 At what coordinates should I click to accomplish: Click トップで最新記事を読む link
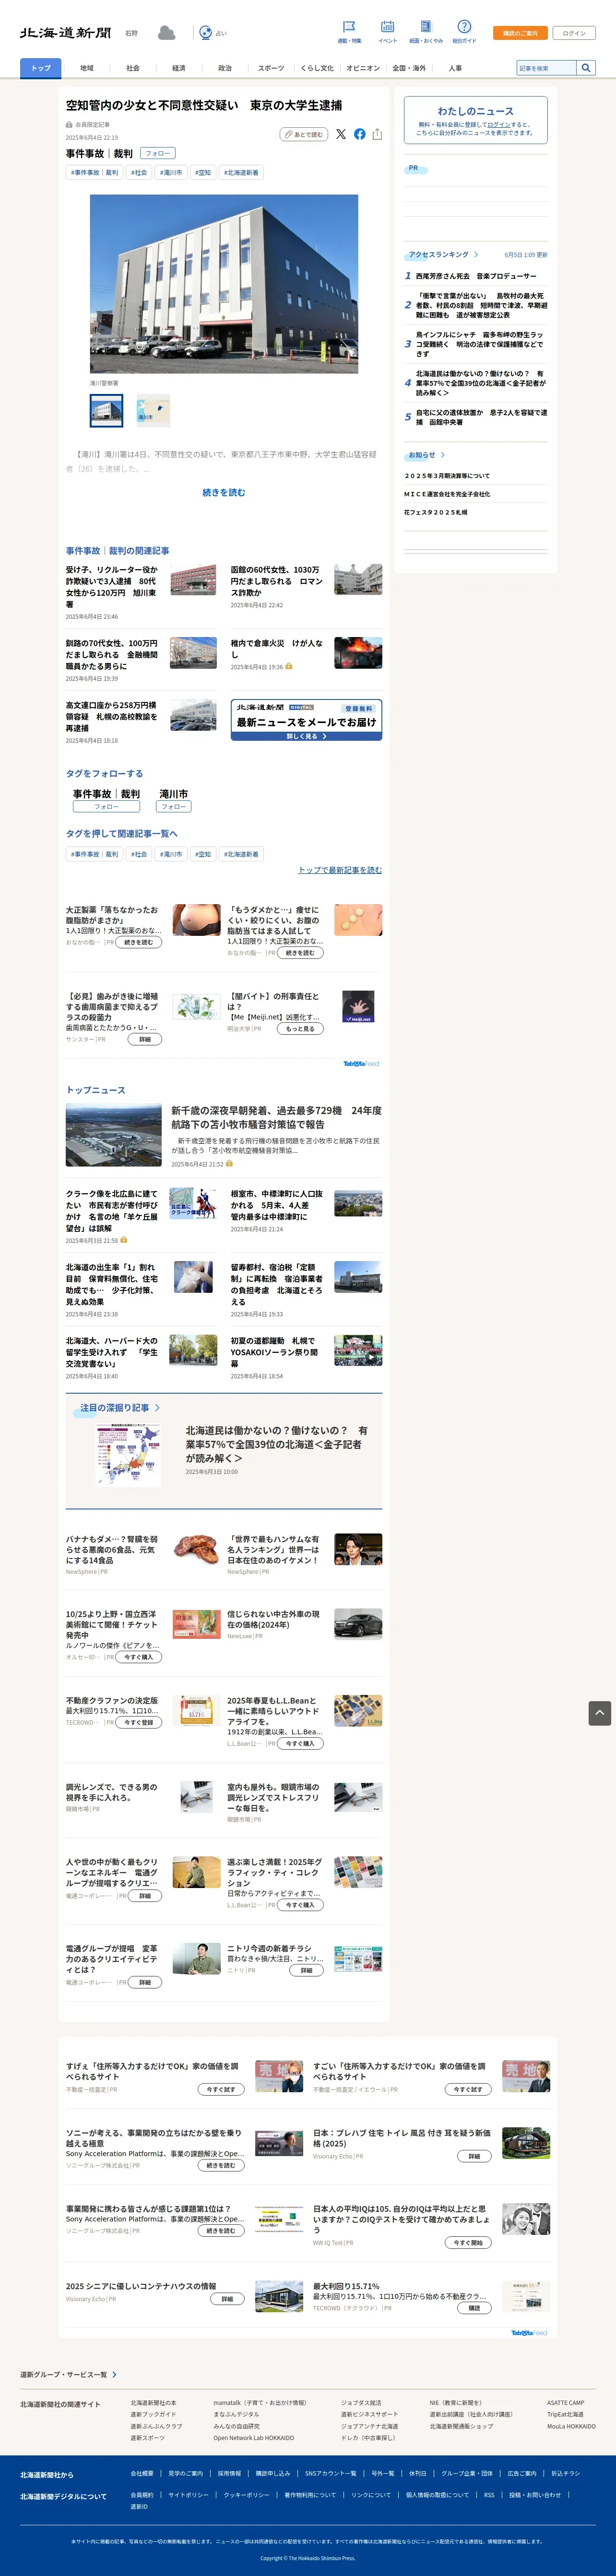pos(340,870)
